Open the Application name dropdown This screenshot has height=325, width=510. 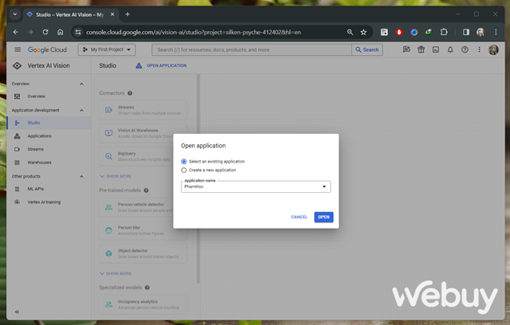(256, 186)
